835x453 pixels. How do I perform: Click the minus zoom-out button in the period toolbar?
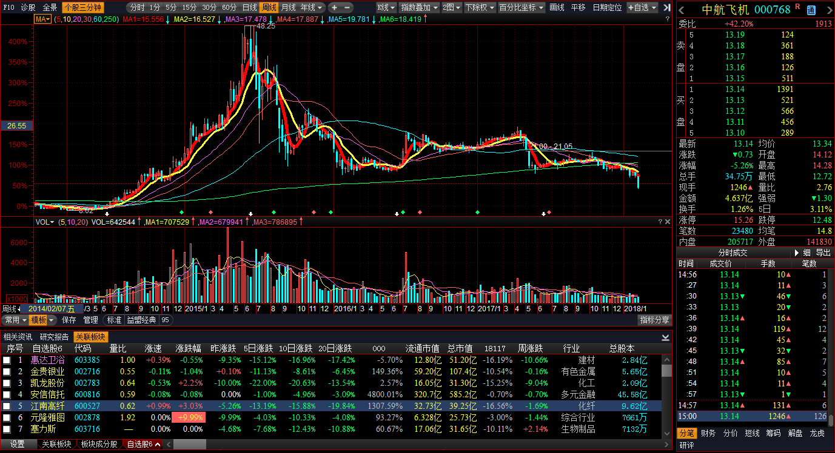[x=347, y=8]
